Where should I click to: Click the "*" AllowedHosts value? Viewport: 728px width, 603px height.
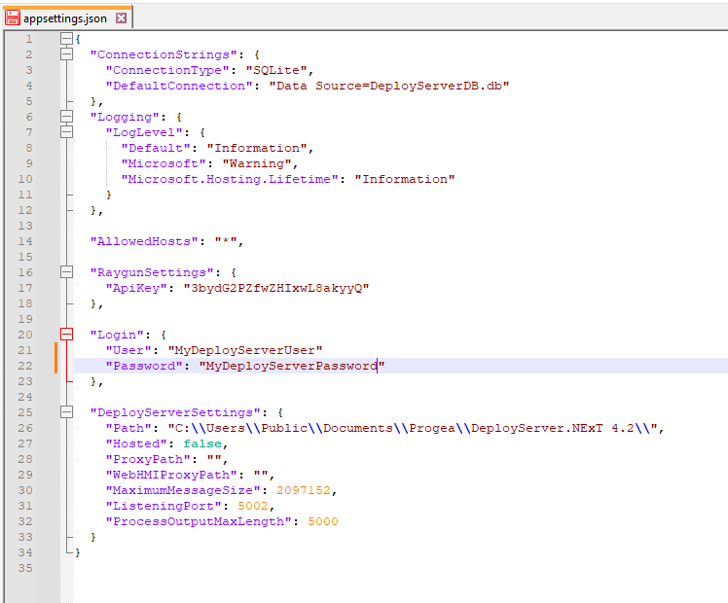(226, 241)
